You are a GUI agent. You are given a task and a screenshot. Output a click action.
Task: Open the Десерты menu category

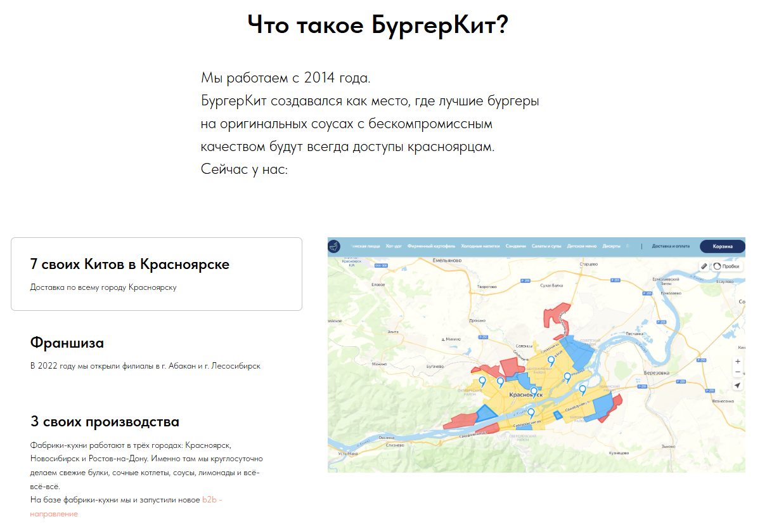(611, 246)
